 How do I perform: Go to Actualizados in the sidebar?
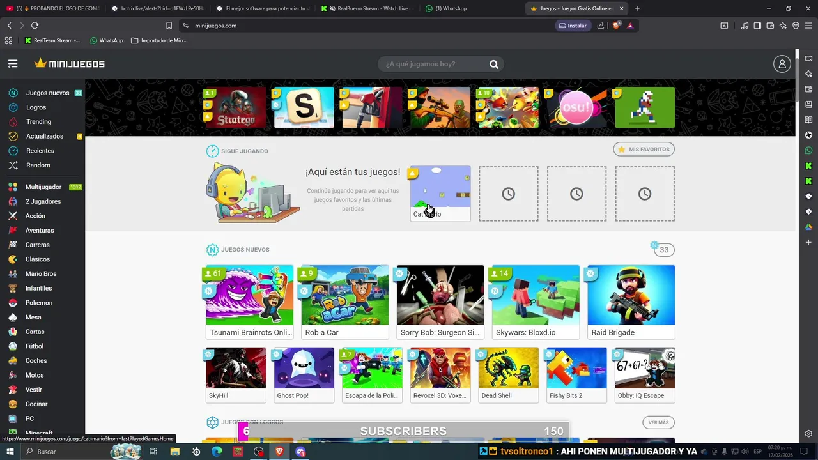45,136
